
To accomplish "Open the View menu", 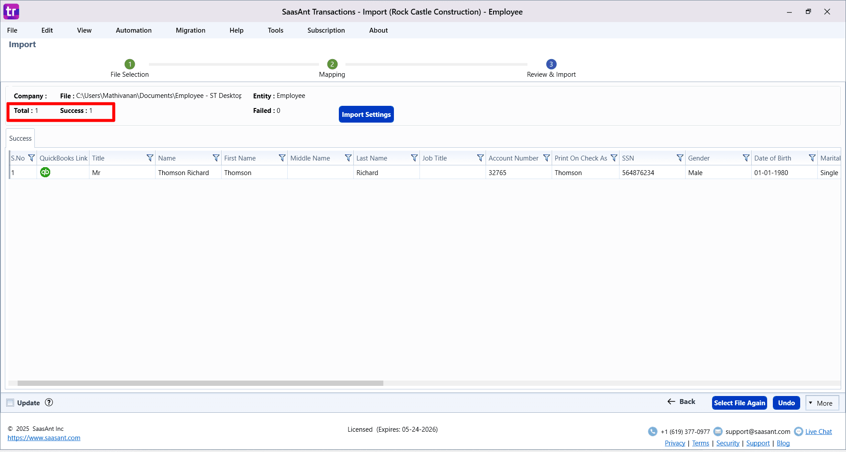I will 84,30.
